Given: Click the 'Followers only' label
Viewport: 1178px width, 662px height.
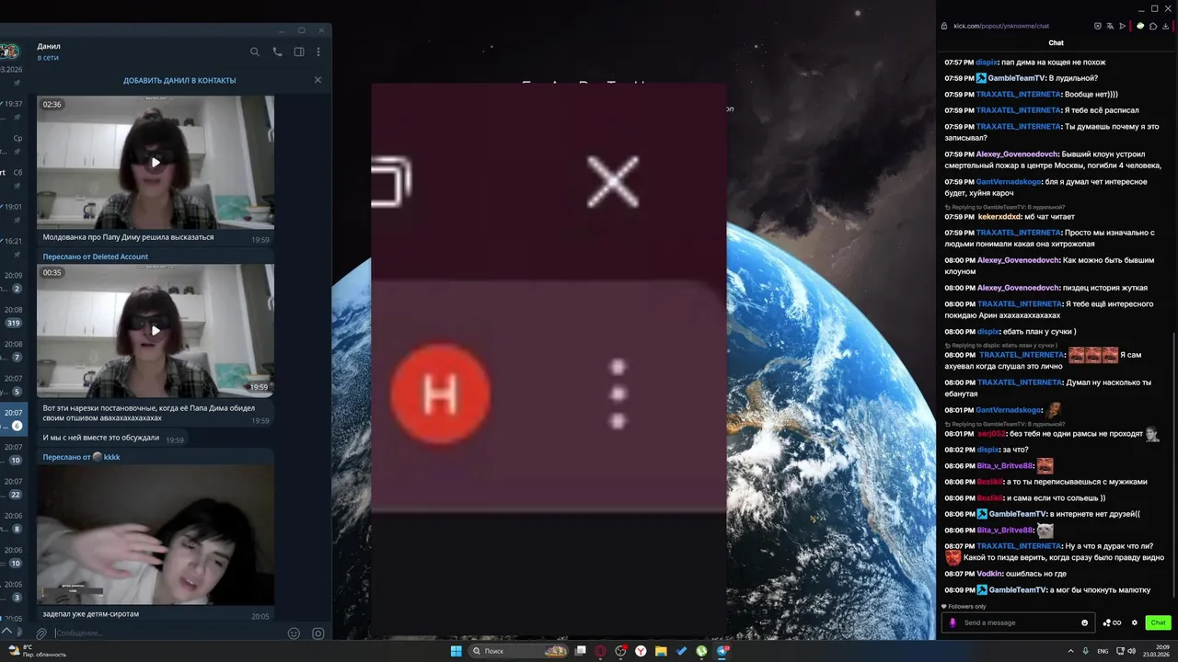Looking at the screenshot, I should coord(966,606).
